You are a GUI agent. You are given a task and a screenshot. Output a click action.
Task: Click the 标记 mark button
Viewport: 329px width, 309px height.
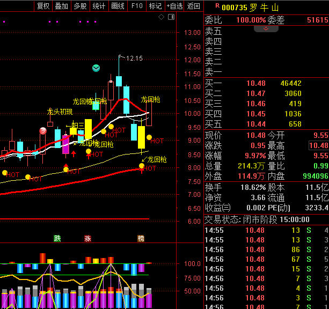coord(155,6)
